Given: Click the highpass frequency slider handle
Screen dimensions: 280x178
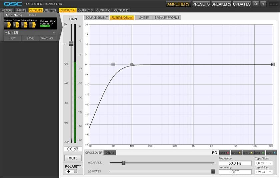Looking at the screenshot, I should click(123, 163).
